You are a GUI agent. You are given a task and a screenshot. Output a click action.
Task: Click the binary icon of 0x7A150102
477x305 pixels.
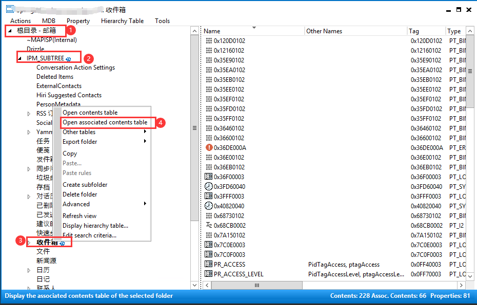(x=209, y=235)
